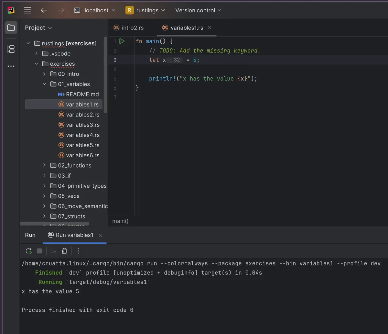388x334 pixels.
Task: Place cursor on the println! line
Action: tap(203, 79)
